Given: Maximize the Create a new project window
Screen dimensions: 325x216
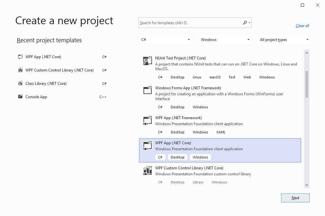Looking at the screenshot, I should pos(302,5).
